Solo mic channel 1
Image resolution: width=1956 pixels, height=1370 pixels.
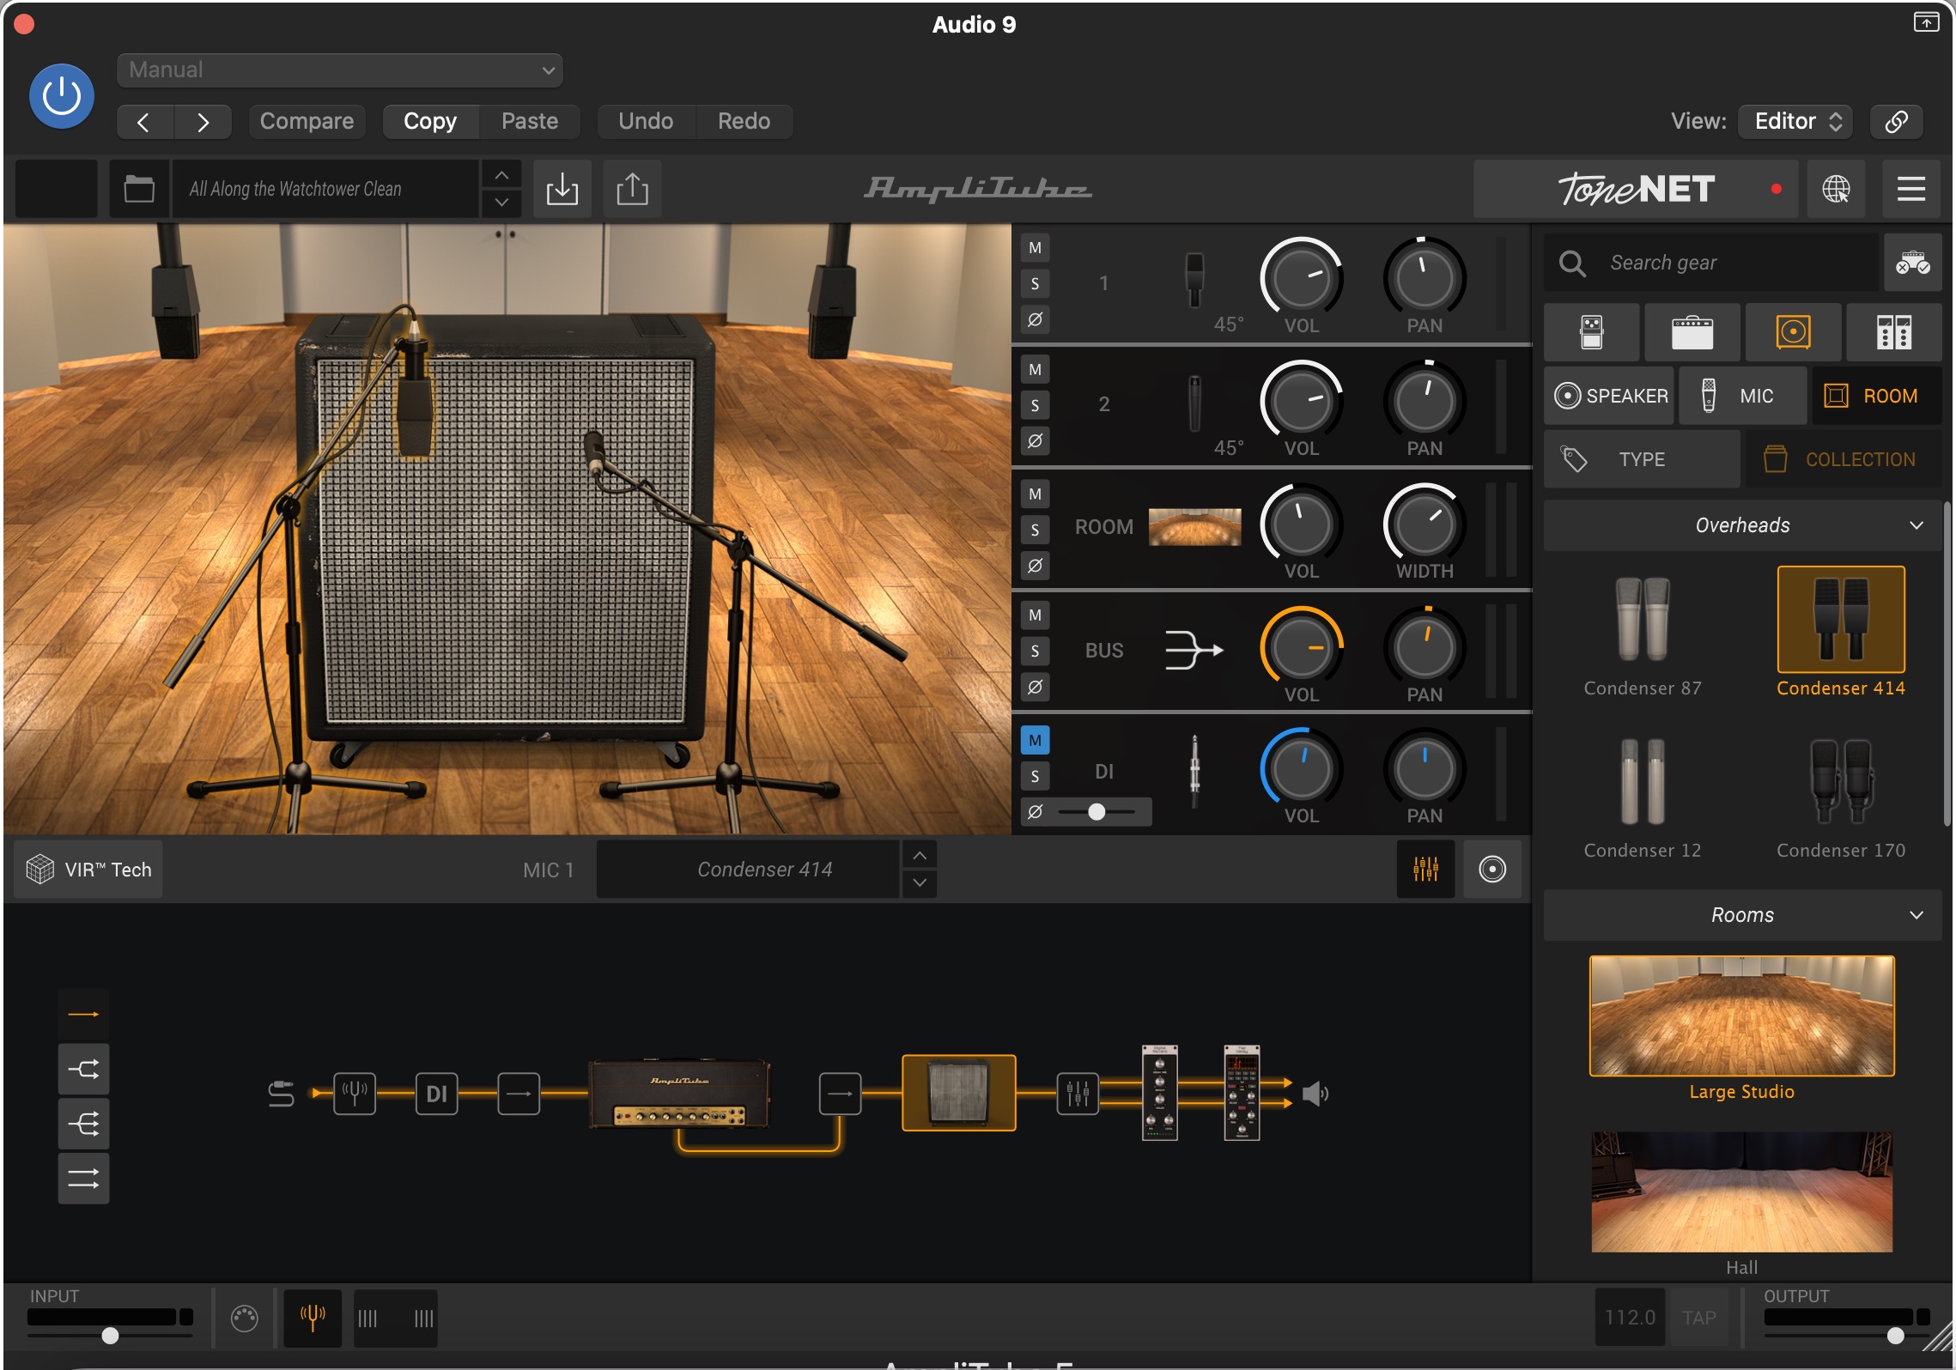[x=1035, y=284]
